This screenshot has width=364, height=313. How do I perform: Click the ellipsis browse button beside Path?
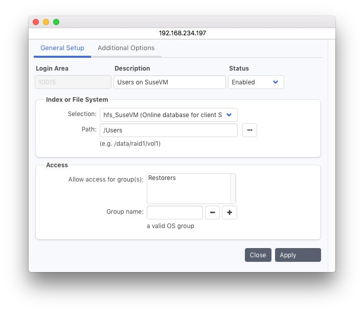coord(249,130)
